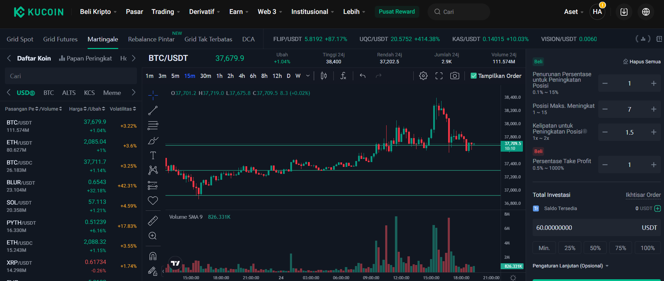Open the Rebalance Pintar tab

151,39
